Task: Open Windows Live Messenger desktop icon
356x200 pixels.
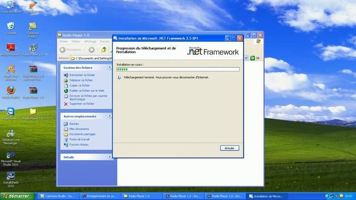Action: click(11, 137)
